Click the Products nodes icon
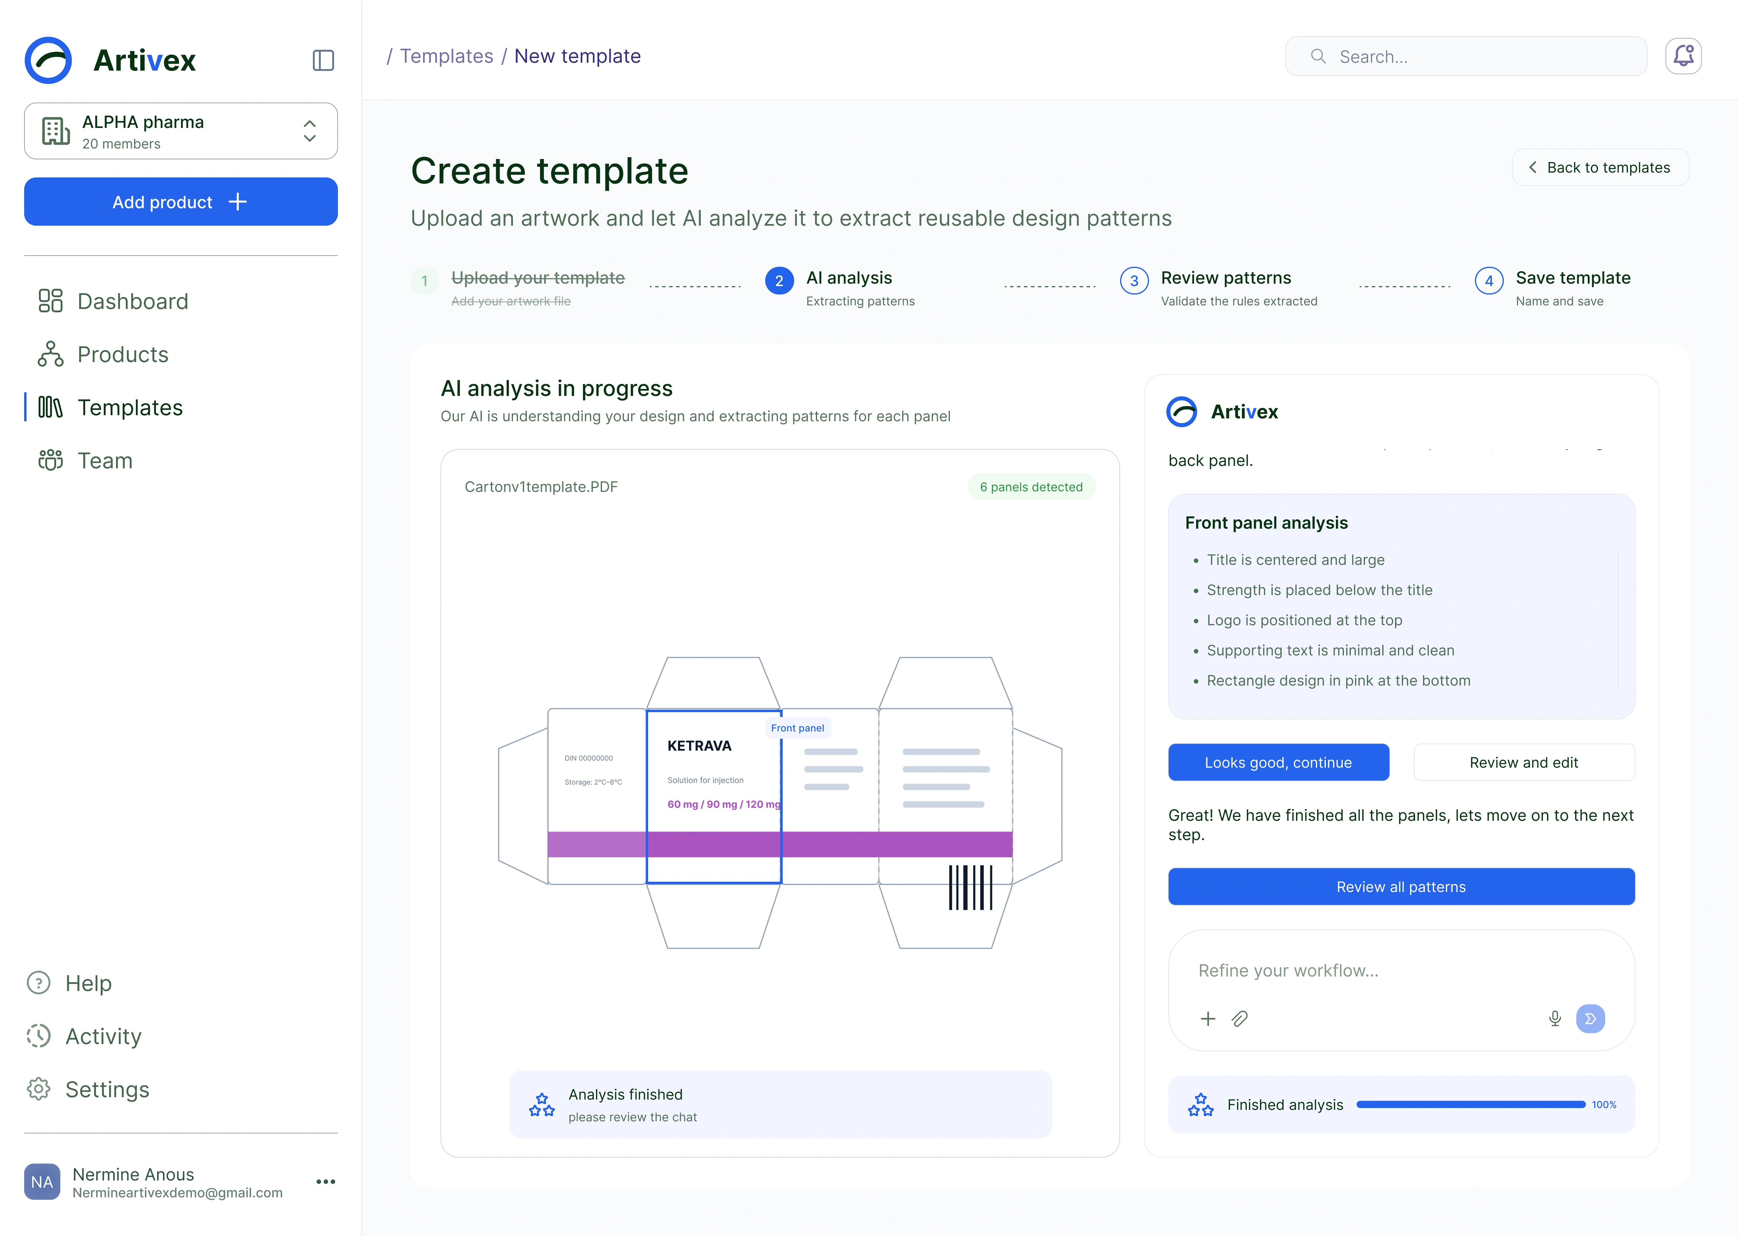The width and height of the screenshot is (1738, 1236). (x=51, y=354)
